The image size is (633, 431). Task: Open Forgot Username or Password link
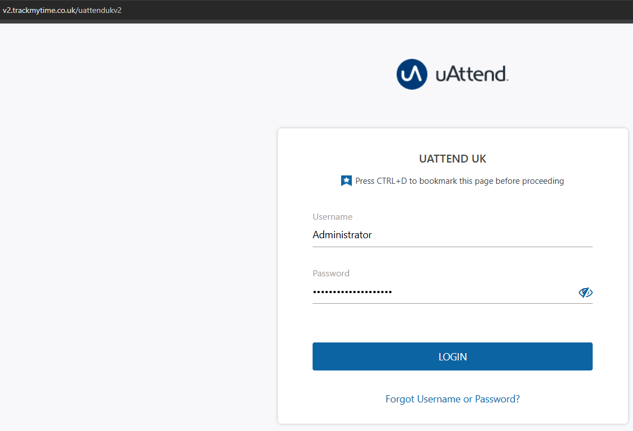[x=452, y=398]
